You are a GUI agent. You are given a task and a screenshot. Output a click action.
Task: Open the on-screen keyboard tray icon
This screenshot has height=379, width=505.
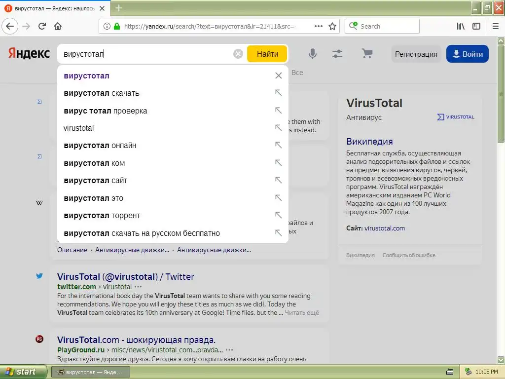coord(450,372)
